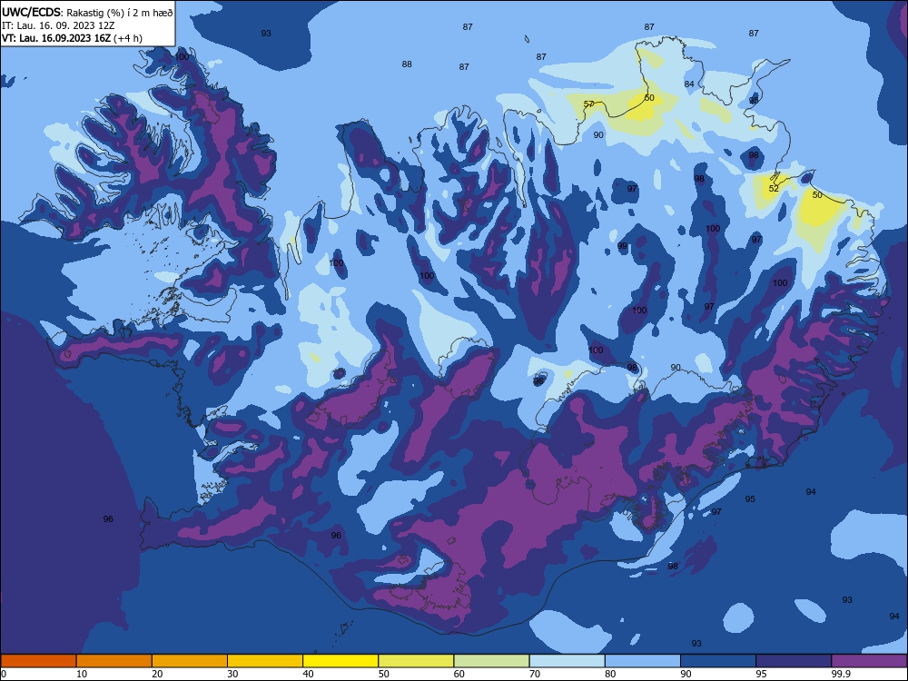The height and width of the screenshot is (681, 908).
Task: Select the pale blue 70–80 legend swatch
Action: [x=567, y=661]
